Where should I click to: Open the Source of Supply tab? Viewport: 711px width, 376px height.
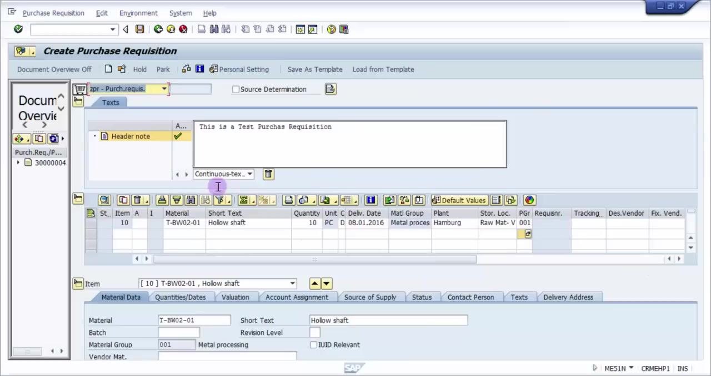(370, 297)
